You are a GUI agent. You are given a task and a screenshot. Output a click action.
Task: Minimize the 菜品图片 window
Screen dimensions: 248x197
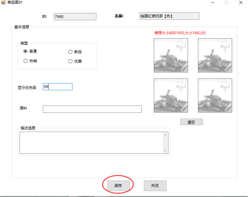(x=213, y=2)
